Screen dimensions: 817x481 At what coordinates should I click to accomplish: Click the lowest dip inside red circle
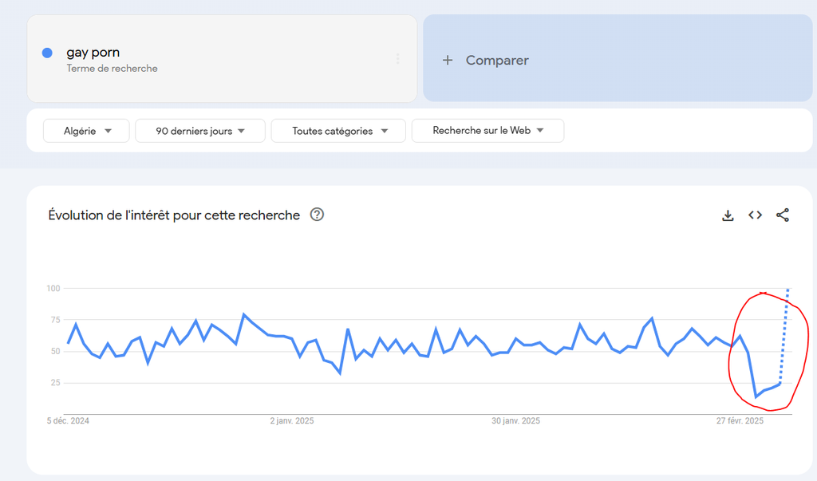click(756, 396)
